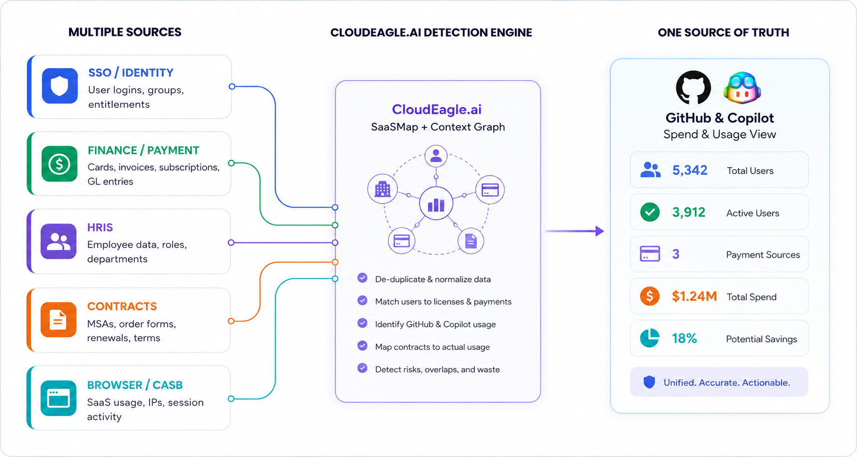Image resolution: width=857 pixels, height=457 pixels.
Task: Click the central bar chart node in the graph
Action: (436, 204)
